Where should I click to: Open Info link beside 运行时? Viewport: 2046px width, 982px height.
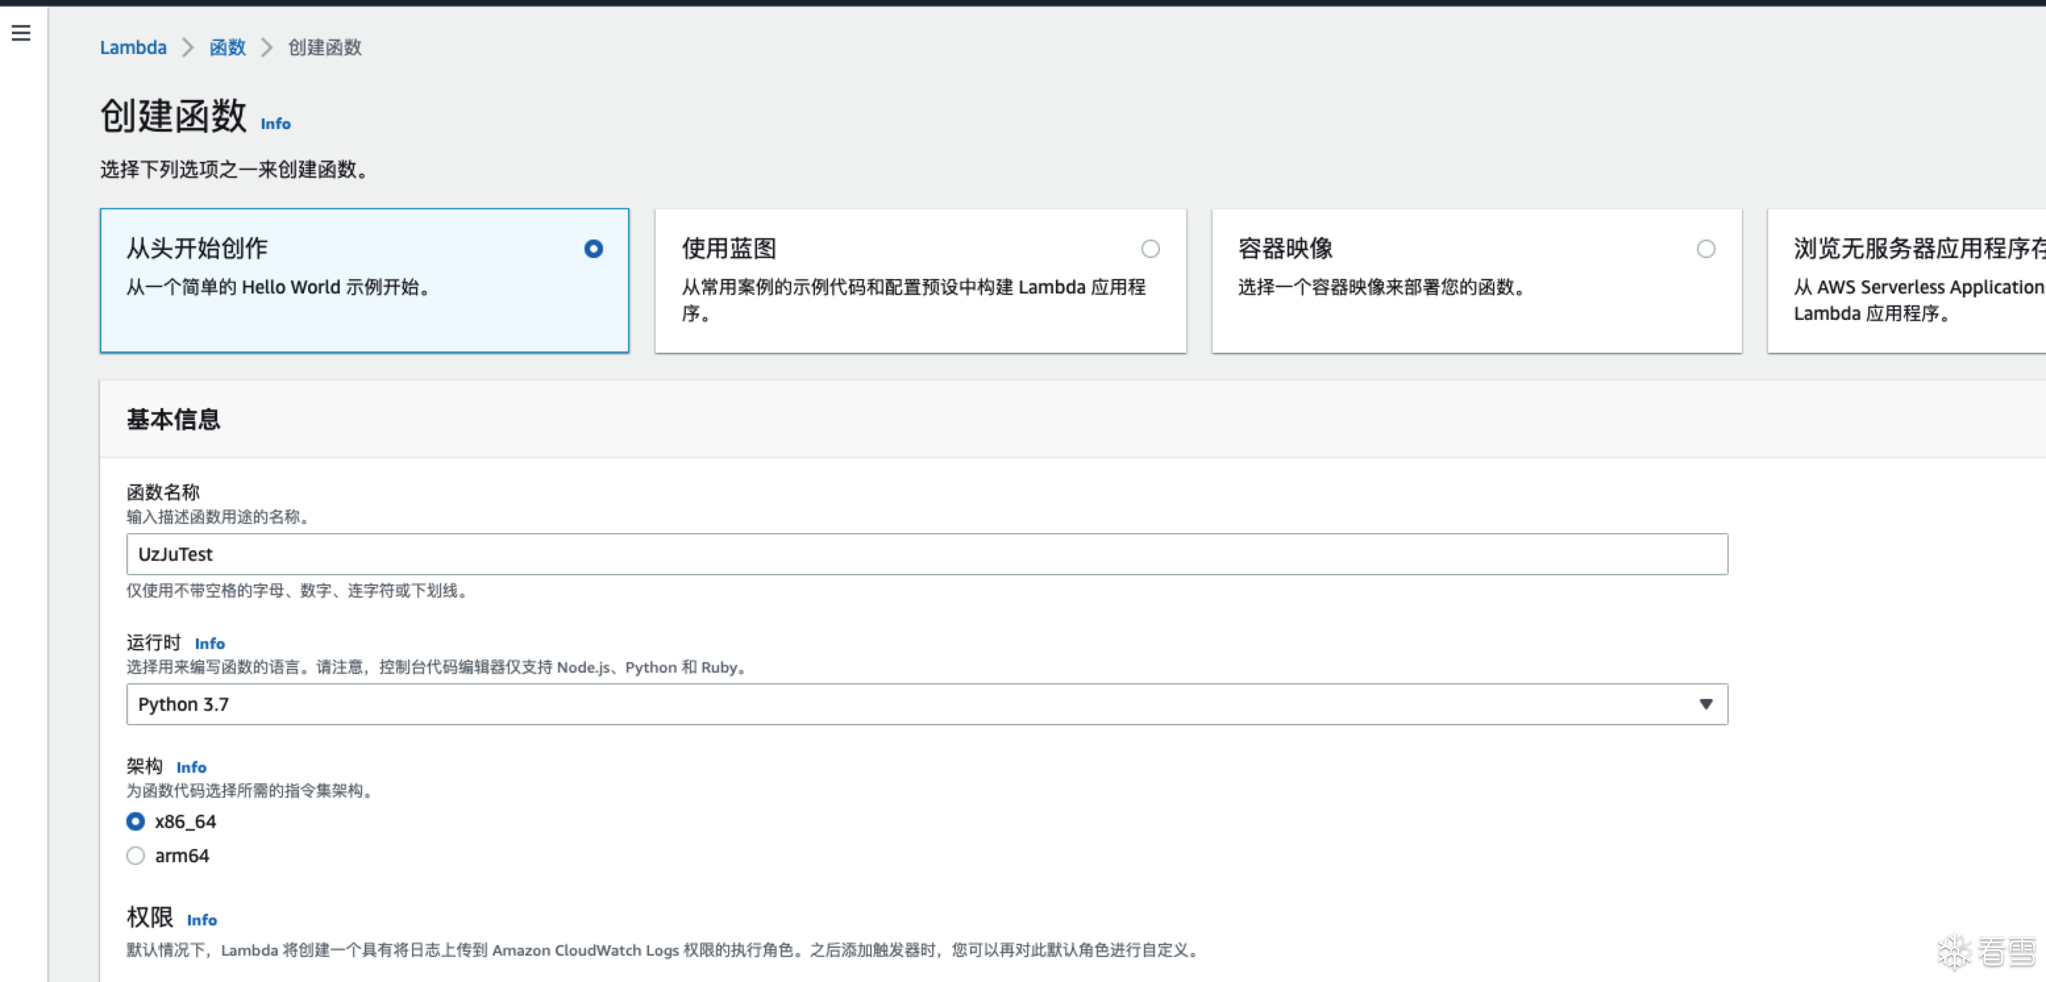(210, 644)
